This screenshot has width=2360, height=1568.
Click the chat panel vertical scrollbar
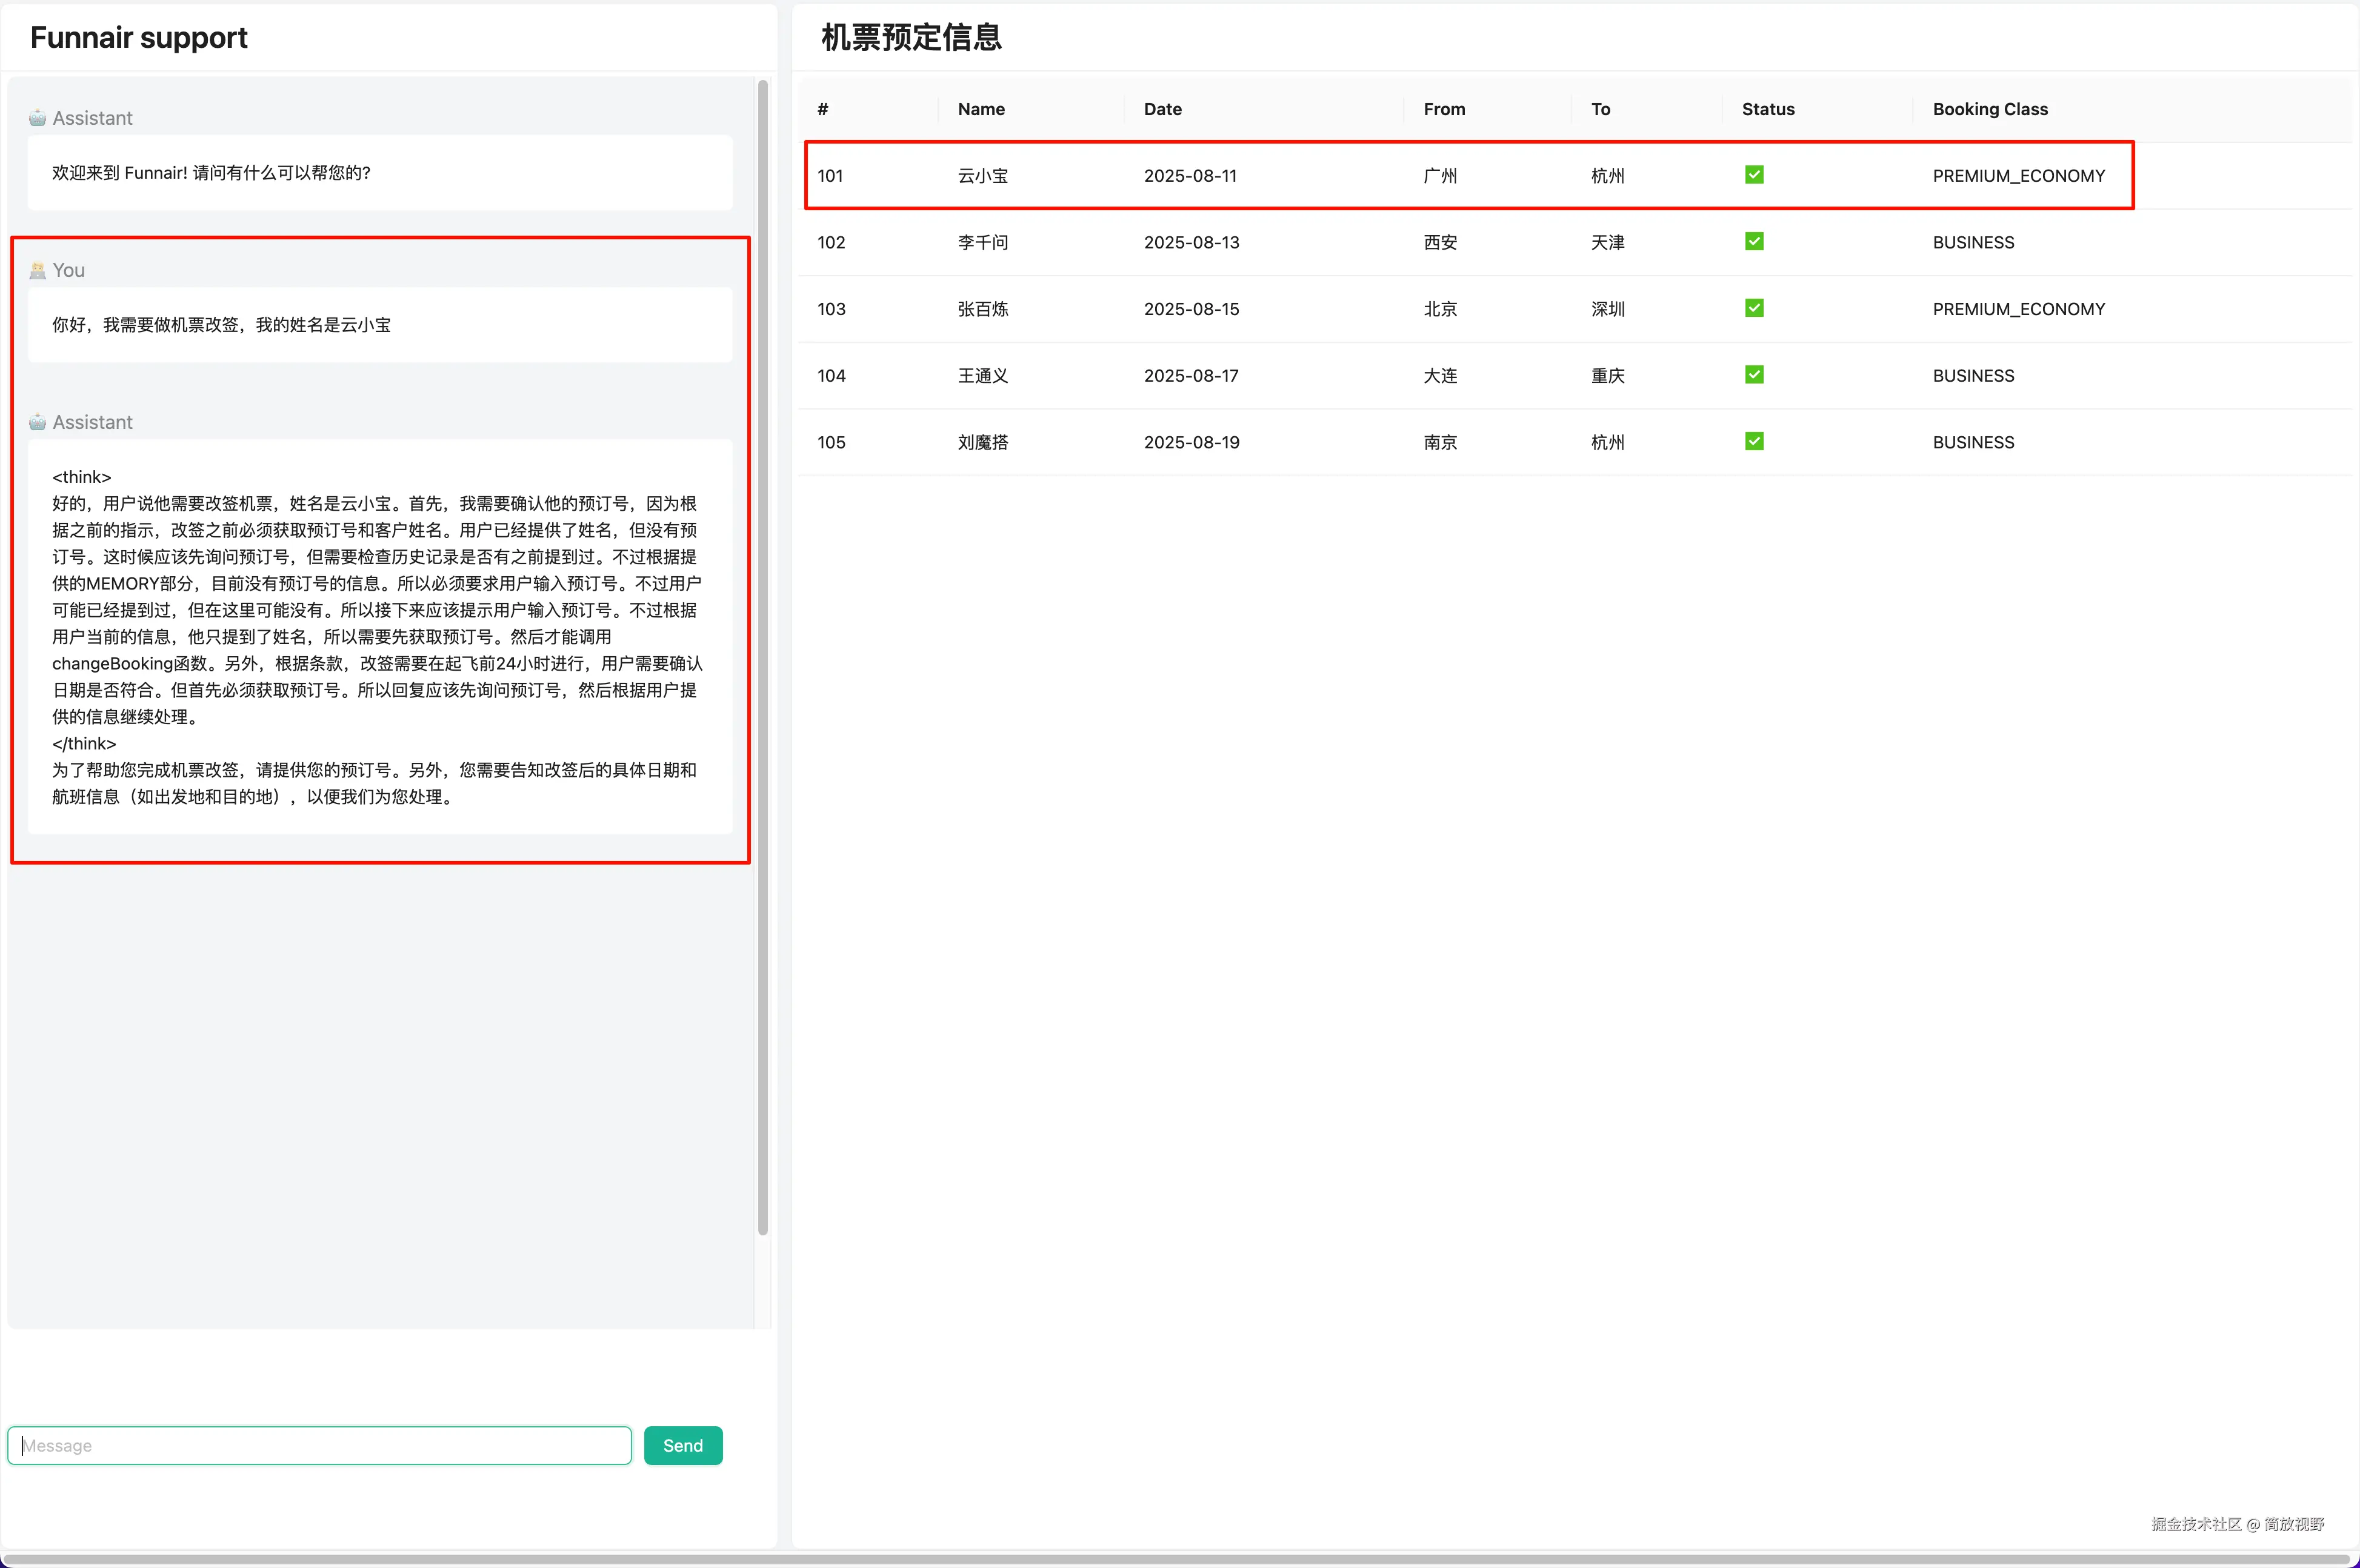[x=763, y=656]
